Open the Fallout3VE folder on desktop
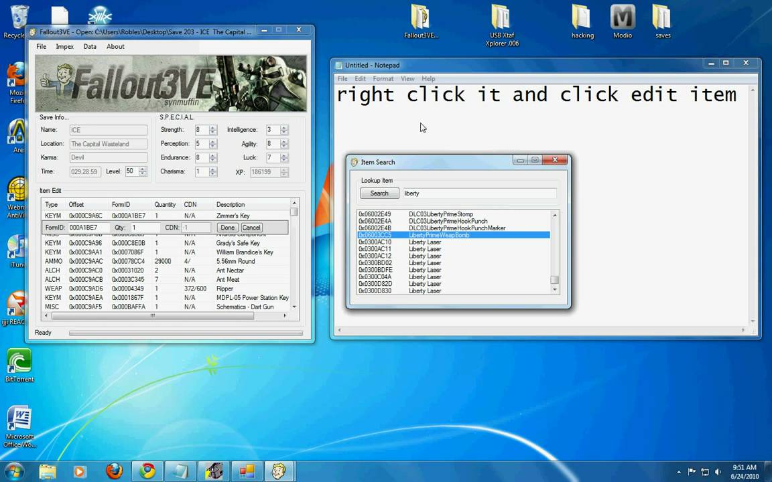This screenshot has height=482, width=772. pos(420,22)
